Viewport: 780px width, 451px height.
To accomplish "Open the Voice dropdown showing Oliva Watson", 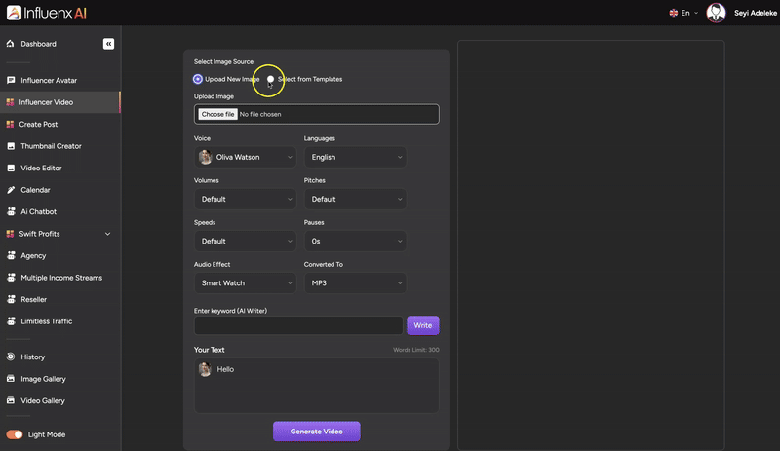I will tap(245, 157).
